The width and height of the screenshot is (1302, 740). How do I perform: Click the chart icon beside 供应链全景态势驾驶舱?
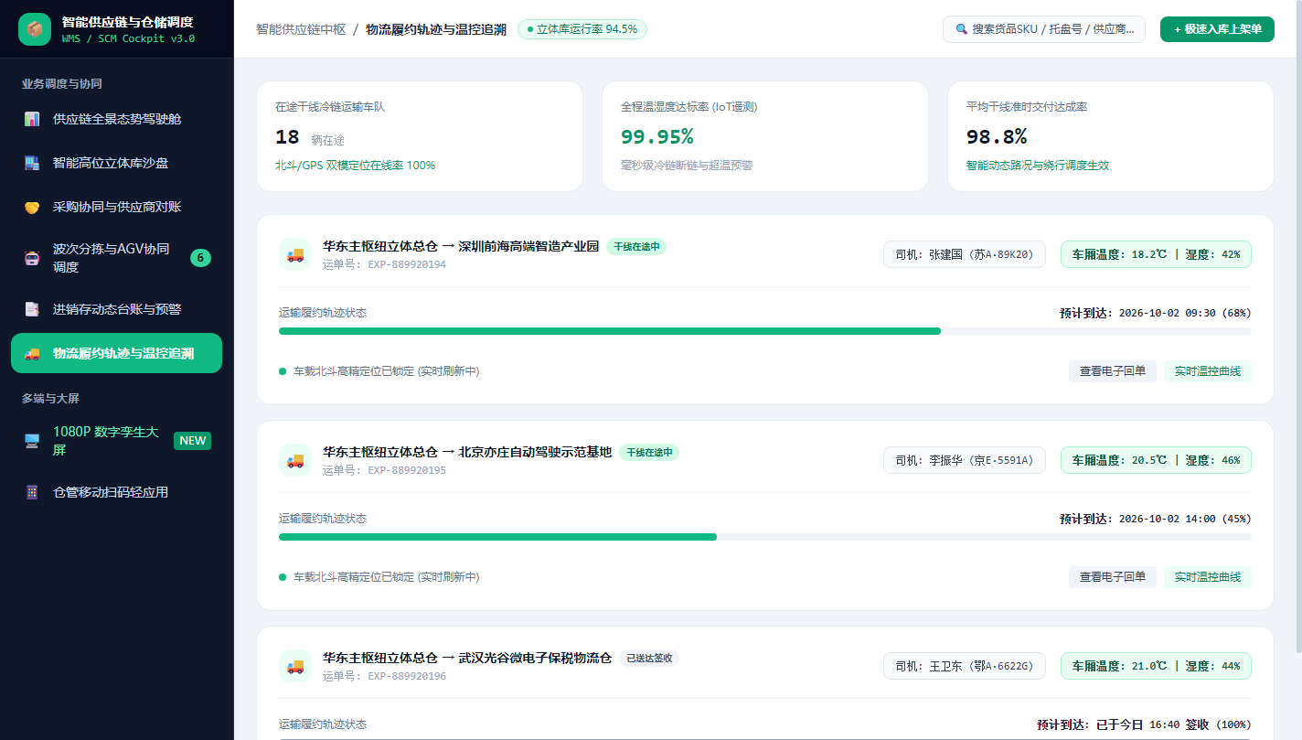pos(32,119)
